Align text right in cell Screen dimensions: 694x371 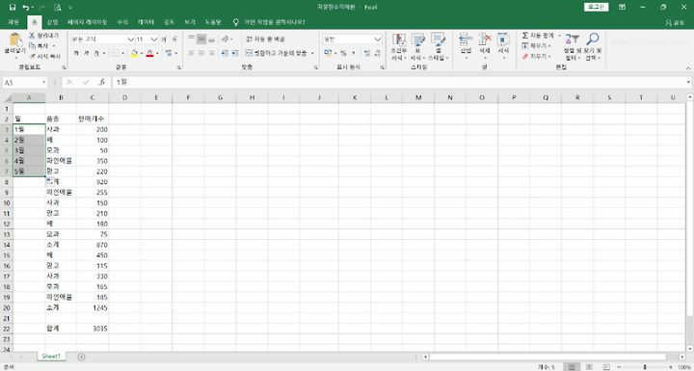(x=211, y=53)
